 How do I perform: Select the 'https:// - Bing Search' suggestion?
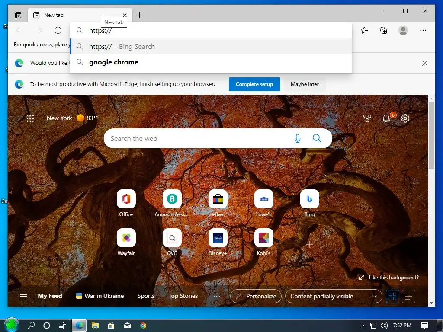211,47
